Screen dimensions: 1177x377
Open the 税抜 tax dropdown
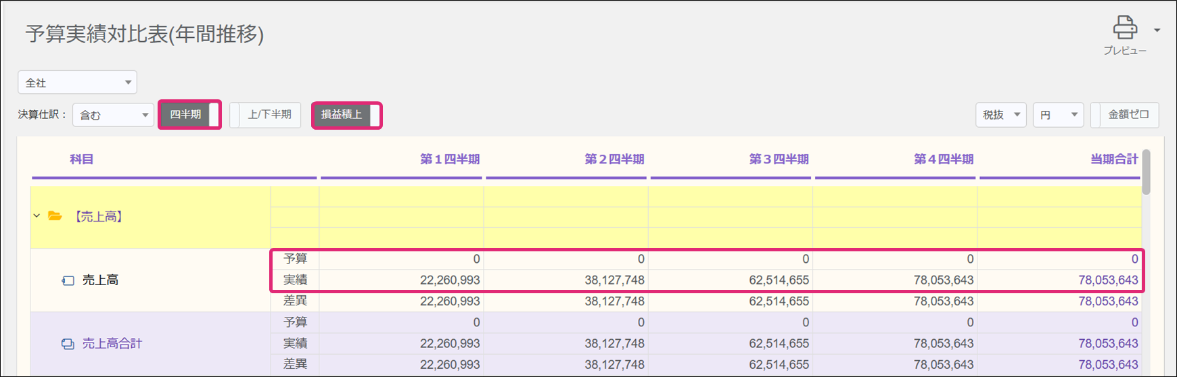pos(1000,115)
